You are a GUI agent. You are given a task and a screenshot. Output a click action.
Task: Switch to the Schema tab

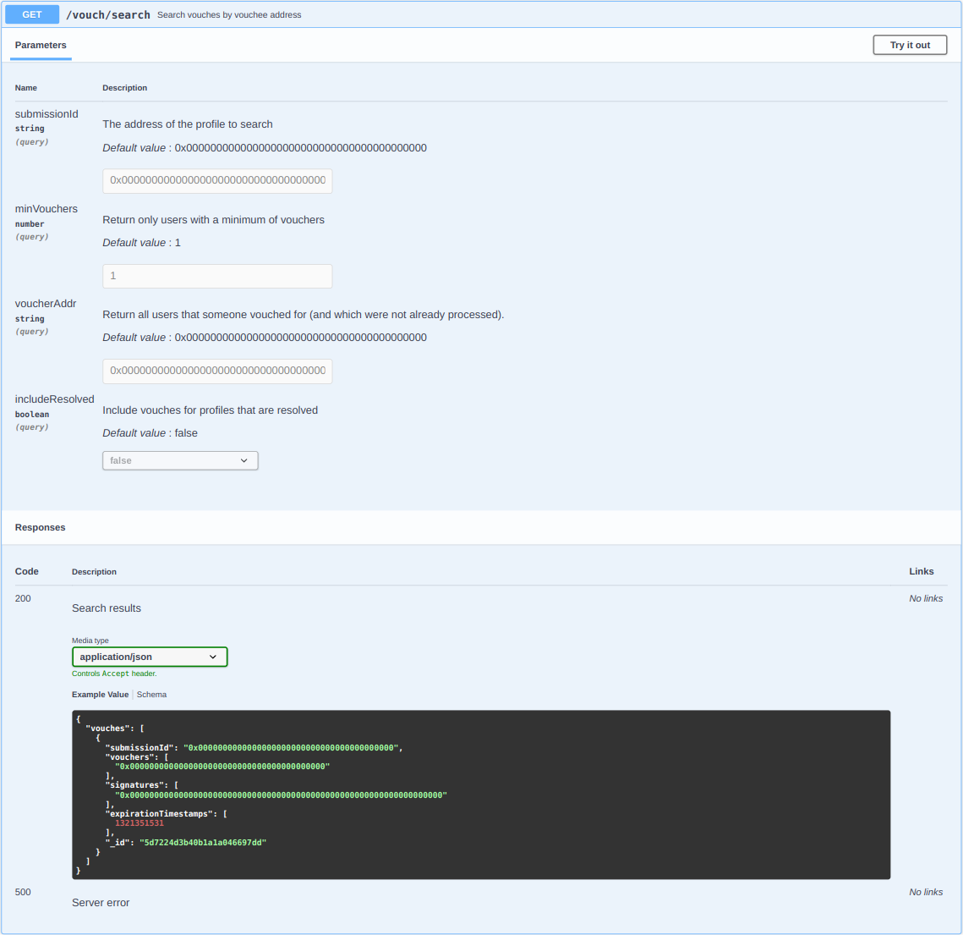tap(151, 695)
